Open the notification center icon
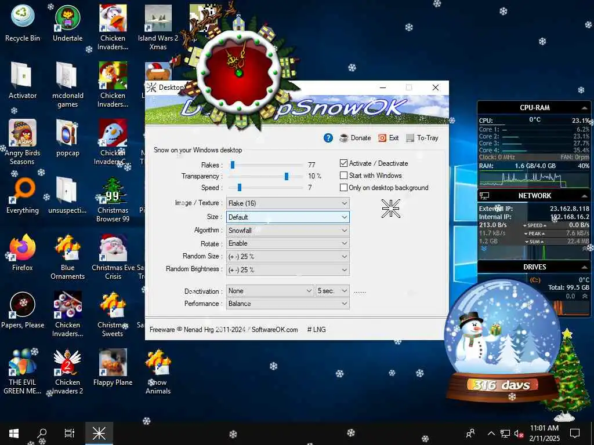Screen dimensions: 594x445 point(575,433)
